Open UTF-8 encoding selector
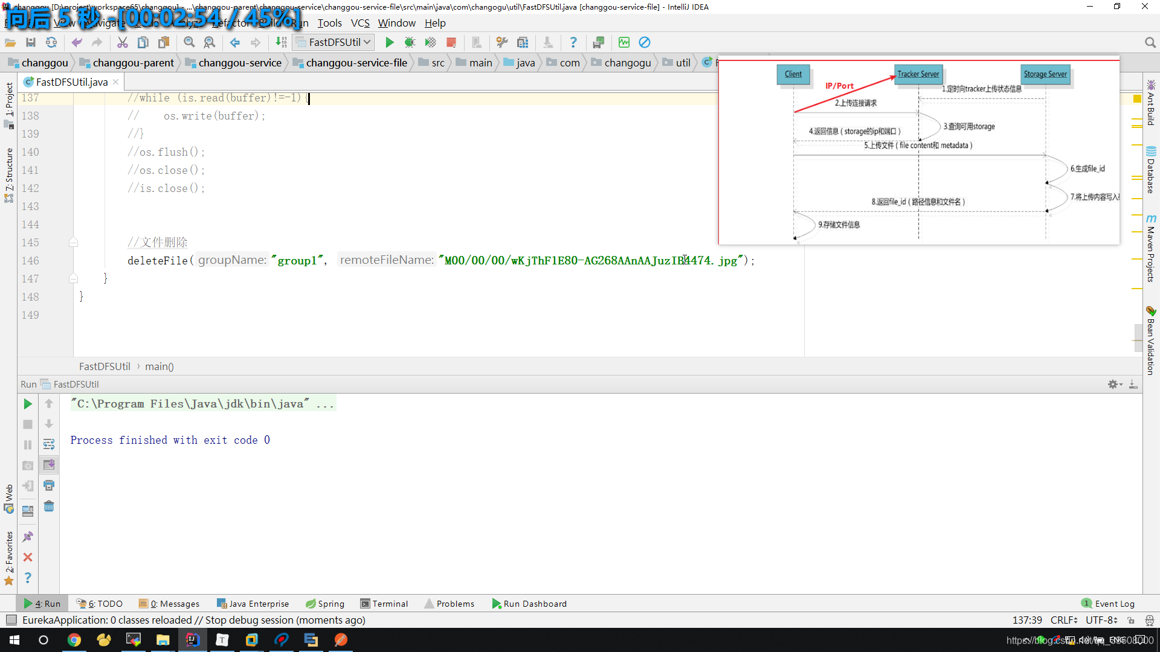The height and width of the screenshot is (652, 1160). click(x=1101, y=620)
